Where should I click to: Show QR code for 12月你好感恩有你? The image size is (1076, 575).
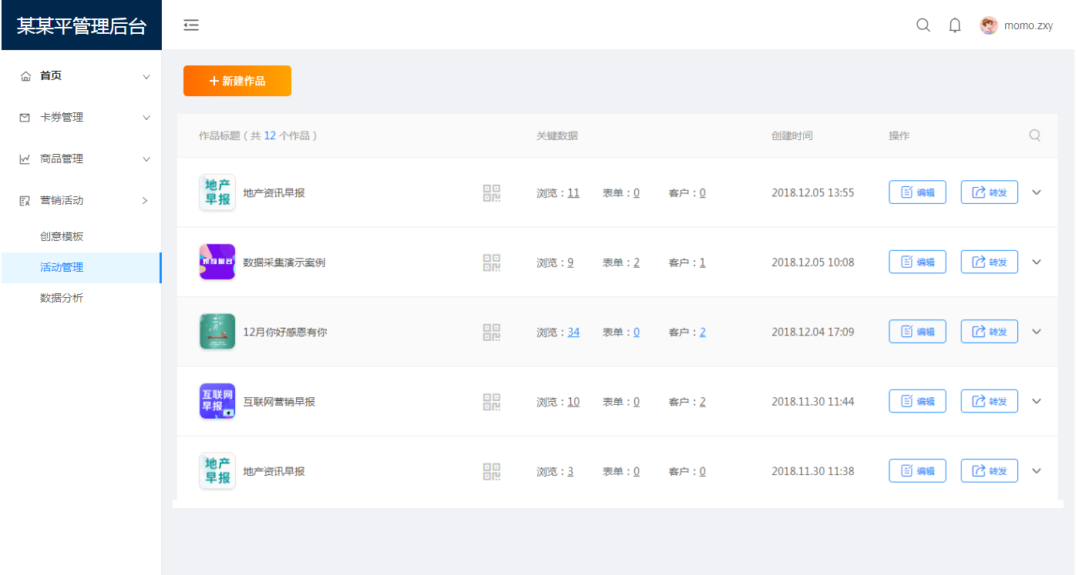[x=492, y=332]
